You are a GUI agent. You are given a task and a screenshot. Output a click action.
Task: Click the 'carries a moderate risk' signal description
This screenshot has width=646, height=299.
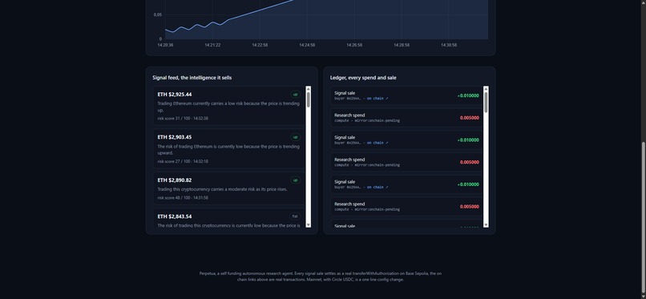point(222,189)
